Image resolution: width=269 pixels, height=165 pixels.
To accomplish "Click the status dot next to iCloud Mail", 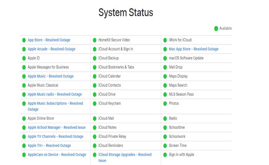I will click(x=95, y=119).
